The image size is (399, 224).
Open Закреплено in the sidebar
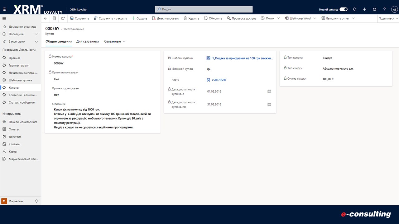pos(17,41)
